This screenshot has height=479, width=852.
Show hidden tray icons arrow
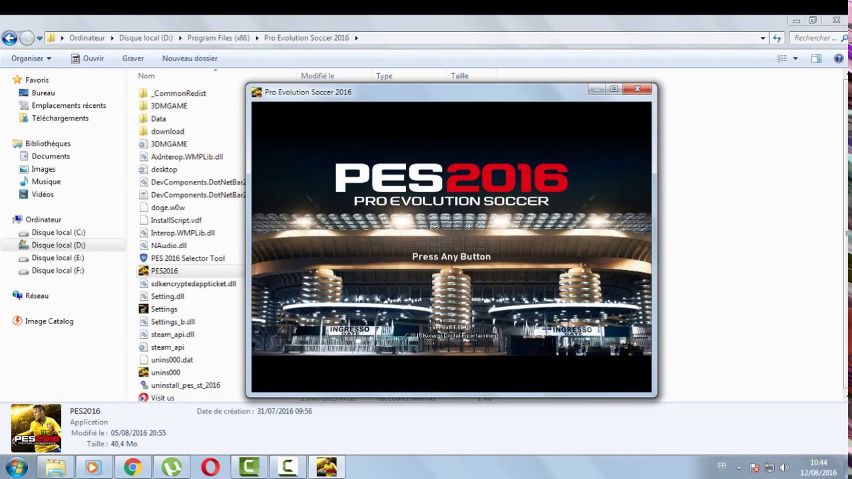pos(739,468)
